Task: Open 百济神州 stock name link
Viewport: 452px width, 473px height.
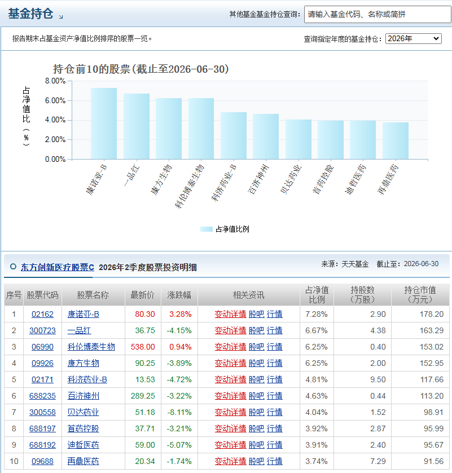Action: point(84,396)
